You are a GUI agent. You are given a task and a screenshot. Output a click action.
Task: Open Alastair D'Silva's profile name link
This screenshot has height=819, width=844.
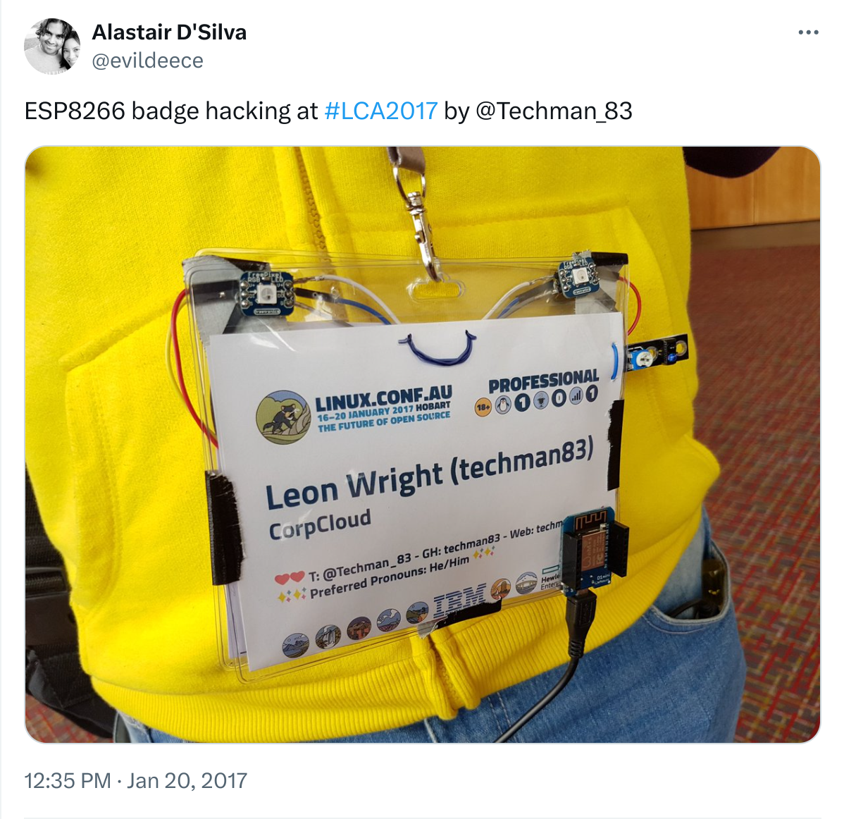[x=169, y=32]
